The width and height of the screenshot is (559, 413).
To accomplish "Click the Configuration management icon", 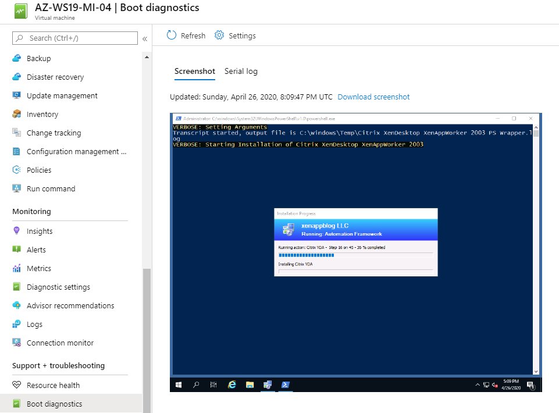I will pyautogui.click(x=16, y=151).
